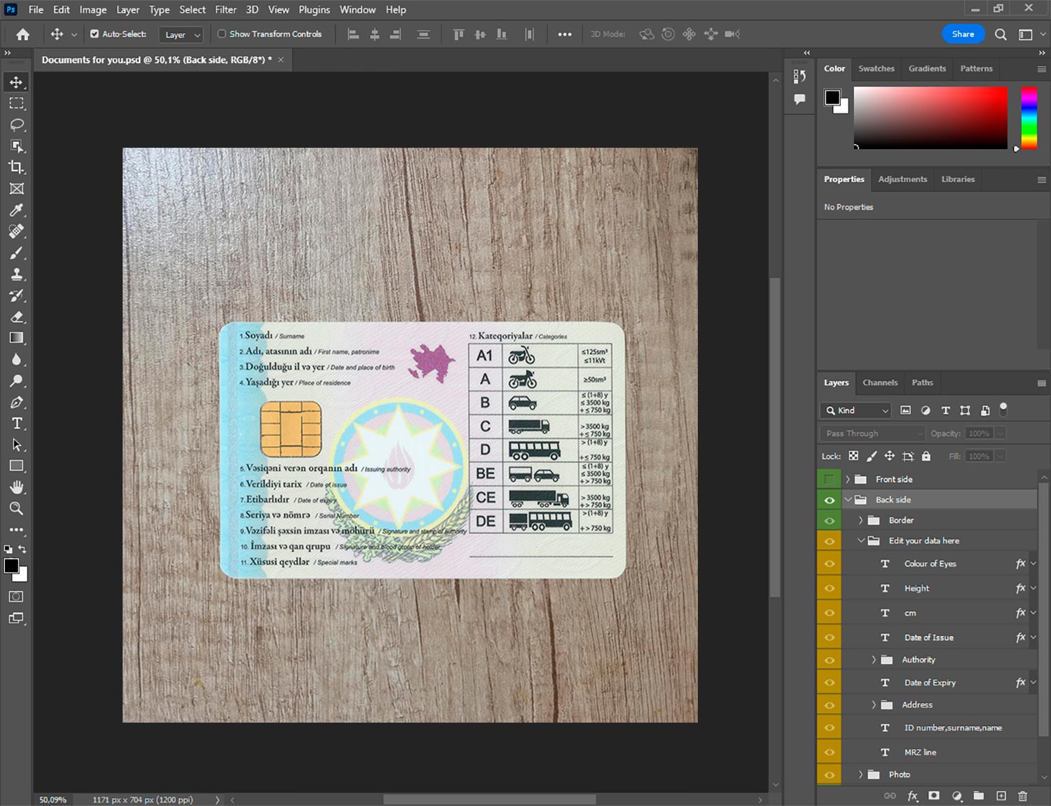The image size is (1051, 806).
Task: Activate the Zoom tool
Action: (16, 508)
